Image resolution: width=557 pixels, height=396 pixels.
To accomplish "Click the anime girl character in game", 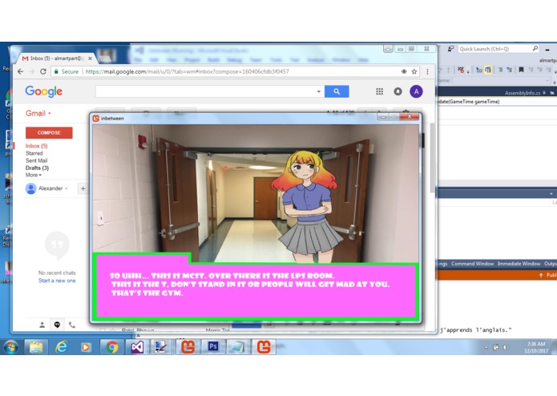I will (307, 207).
